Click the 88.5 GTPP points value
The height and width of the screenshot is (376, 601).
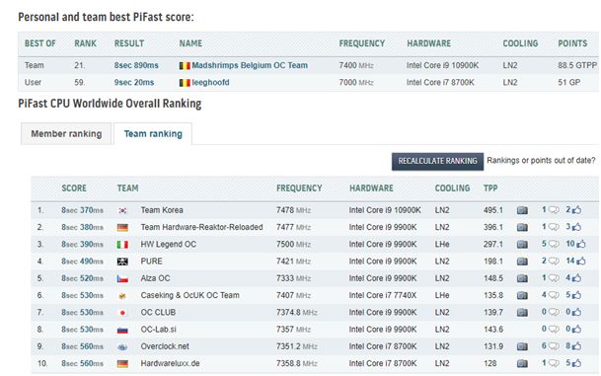pos(577,65)
